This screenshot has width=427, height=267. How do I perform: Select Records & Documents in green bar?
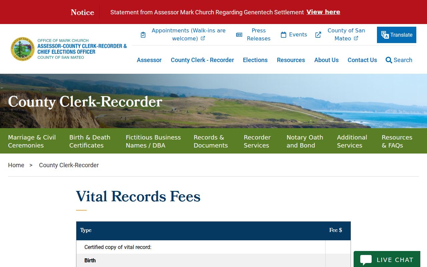tap(211, 141)
